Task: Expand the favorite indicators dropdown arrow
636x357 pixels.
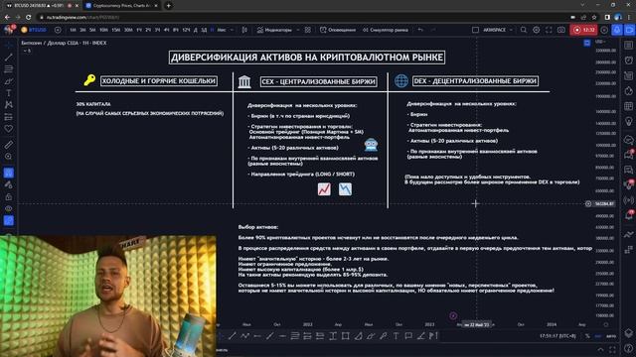Action: coord(298,30)
